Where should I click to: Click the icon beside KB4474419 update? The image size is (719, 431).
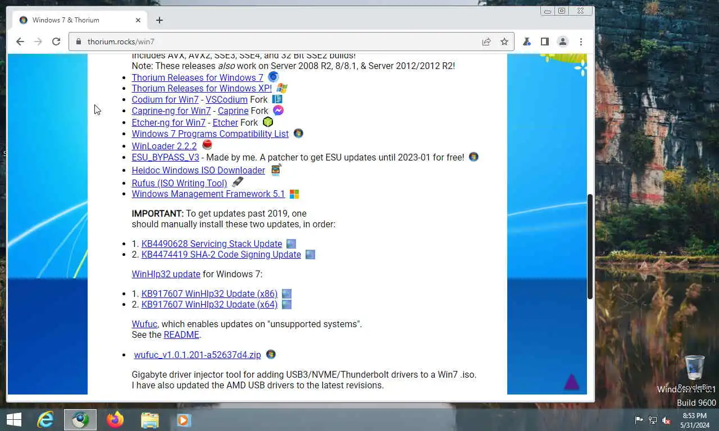(310, 254)
